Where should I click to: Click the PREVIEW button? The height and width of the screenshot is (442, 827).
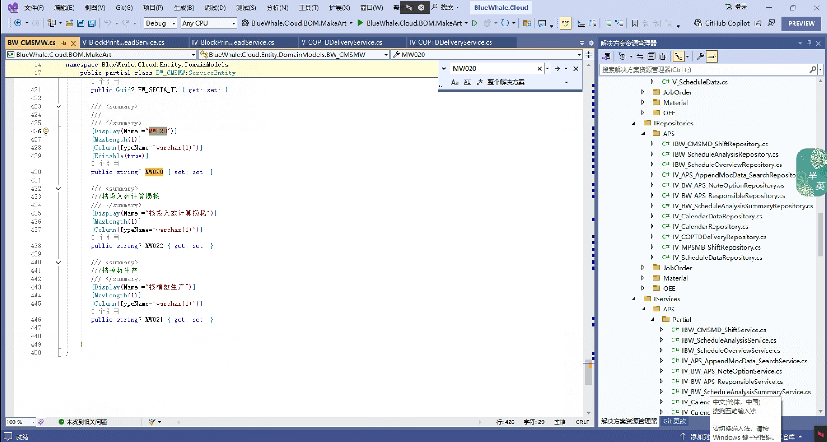(x=801, y=23)
